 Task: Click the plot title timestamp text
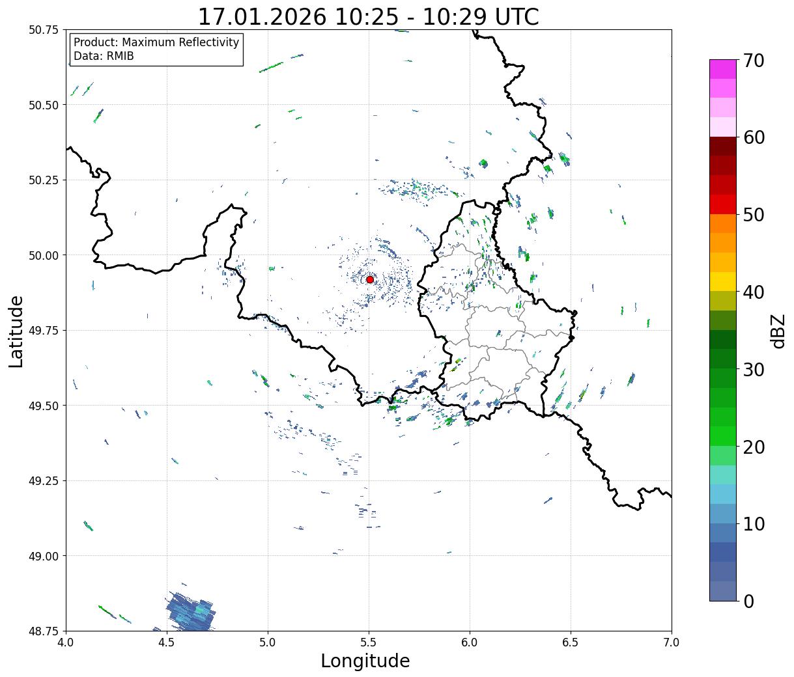(x=368, y=16)
